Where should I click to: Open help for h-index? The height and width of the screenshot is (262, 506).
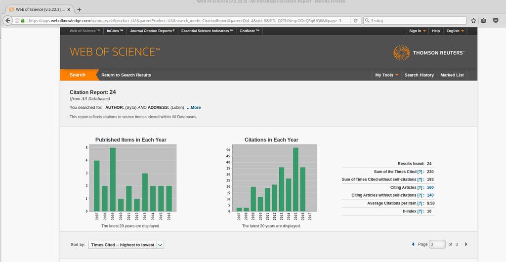[420, 212]
